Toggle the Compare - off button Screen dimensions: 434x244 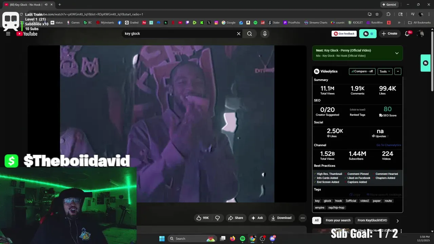click(362, 72)
